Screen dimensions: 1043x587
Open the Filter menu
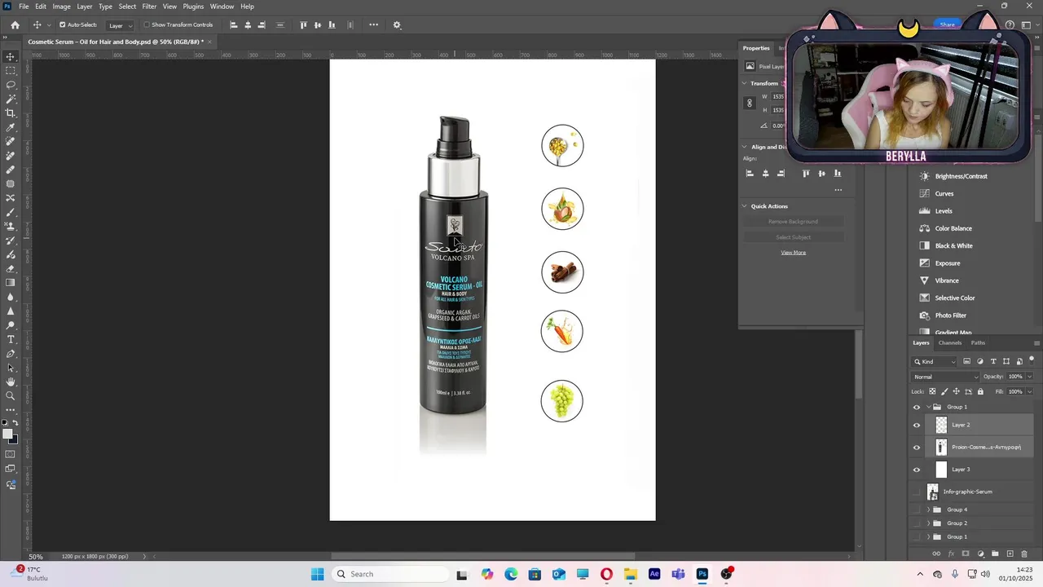pos(149,7)
